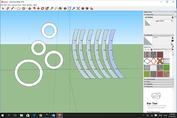Open the Edit menu
The height and width of the screenshot is (118, 177).
tap(5, 5)
